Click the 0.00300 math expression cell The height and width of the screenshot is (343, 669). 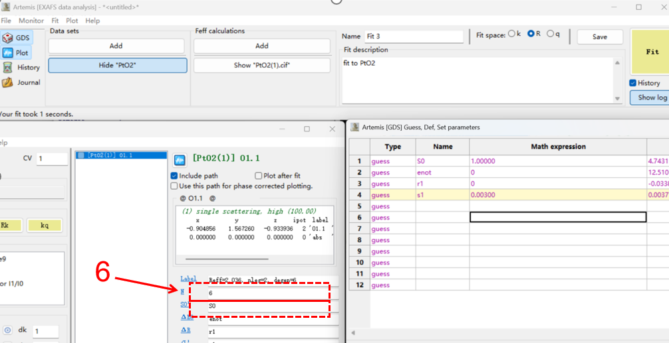click(558, 195)
